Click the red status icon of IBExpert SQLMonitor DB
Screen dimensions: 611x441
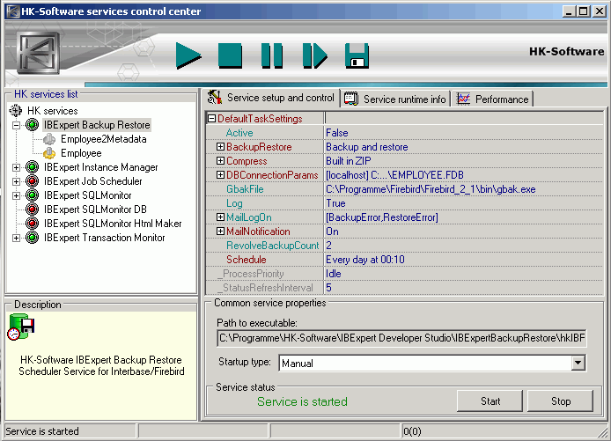(x=32, y=209)
